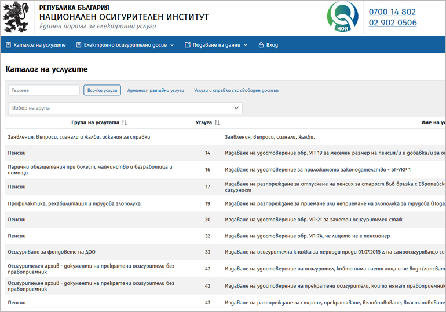446x312 pixels.
Task: Select the Вход login menu item
Action: (x=272, y=45)
